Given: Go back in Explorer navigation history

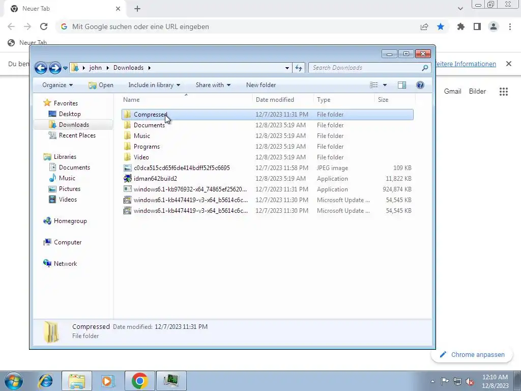Looking at the screenshot, I should 41,68.
